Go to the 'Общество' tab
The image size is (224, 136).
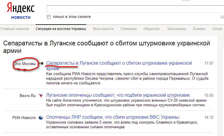pos(152,29)
